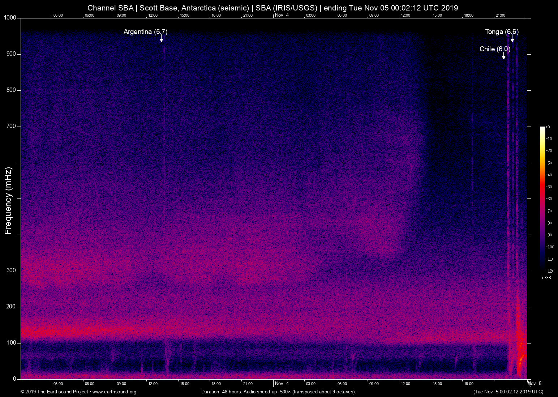Click the Nov 4 date marker at top
This screenshot has height=397, width=558.
(282, 15)
